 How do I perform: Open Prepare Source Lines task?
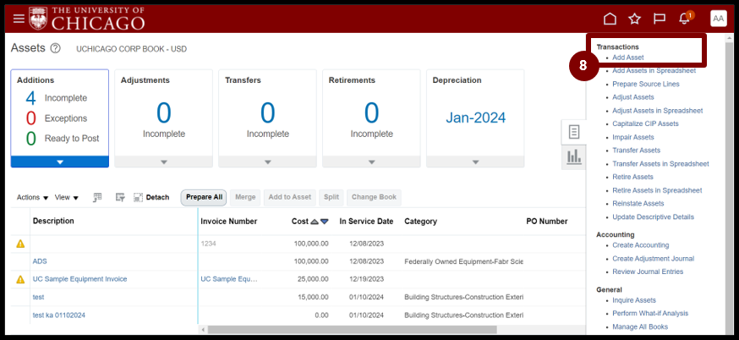pyautogui.click(x=646, y=84)
